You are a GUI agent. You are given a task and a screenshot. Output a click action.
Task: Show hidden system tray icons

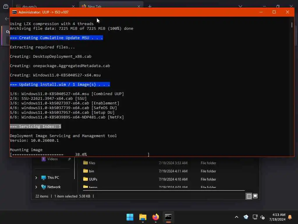[x=237, y=217]
